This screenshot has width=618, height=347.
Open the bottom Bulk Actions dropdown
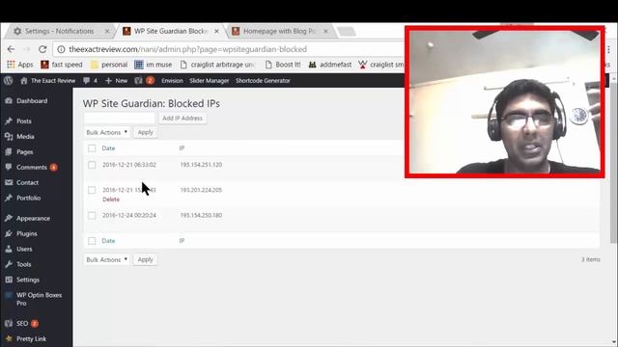pos(107,259)
